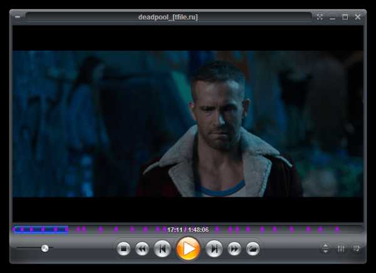Click on the video picture area
Image resolution: width=376 pixels, height=273 pixels.
188,124
